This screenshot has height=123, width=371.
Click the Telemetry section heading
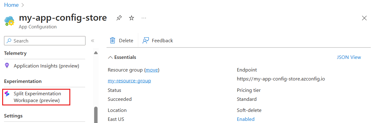coord(15,54)
